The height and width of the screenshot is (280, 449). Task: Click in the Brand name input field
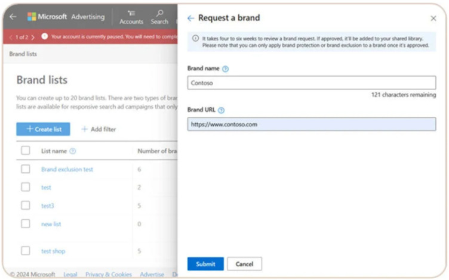click(312, 83)
